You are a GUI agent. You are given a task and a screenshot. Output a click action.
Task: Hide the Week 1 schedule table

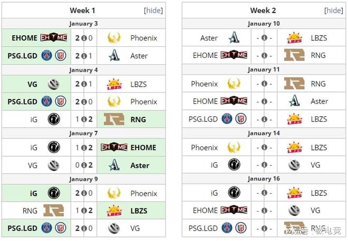point(153,11)
